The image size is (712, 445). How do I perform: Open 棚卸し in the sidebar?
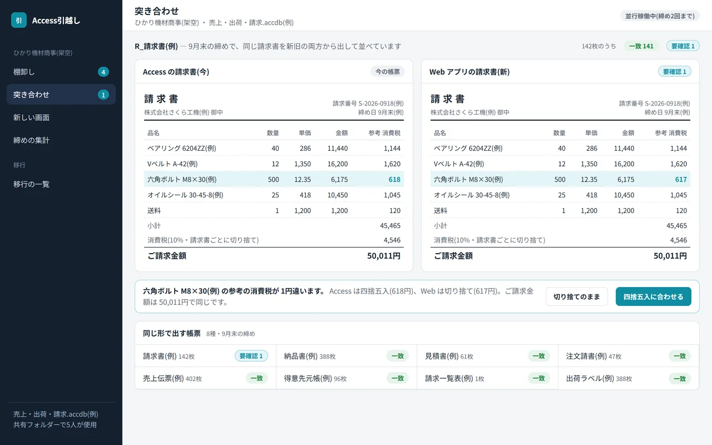click(x=61, y=72)
